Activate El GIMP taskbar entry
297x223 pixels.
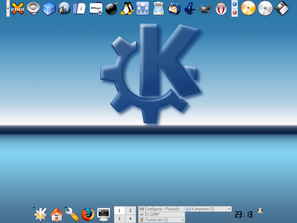point(162,214)
